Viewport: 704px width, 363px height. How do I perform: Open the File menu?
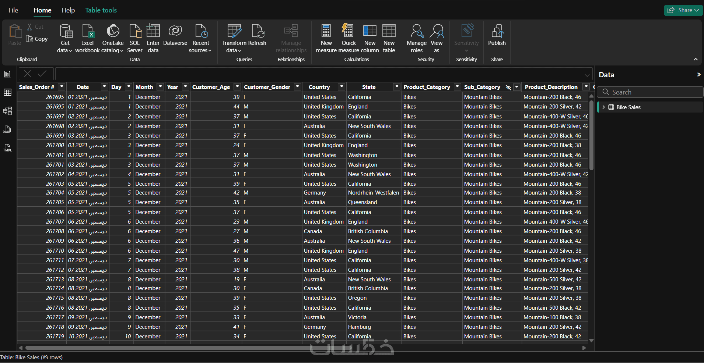13,10
